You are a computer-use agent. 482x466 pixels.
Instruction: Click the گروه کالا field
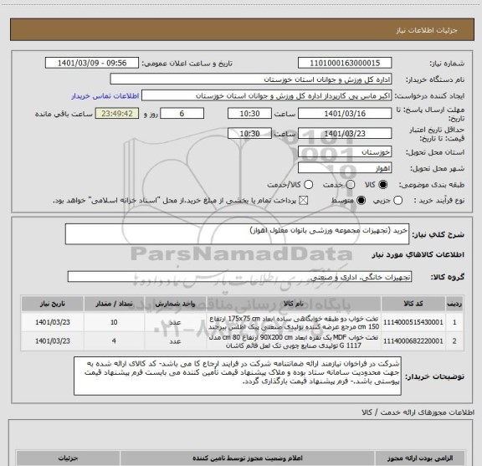pyautogui.click(x=239, y=277)
